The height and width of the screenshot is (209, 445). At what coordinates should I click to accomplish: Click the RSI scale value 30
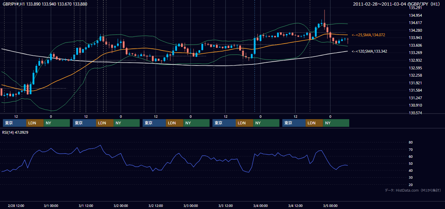(x=411, y=178)
